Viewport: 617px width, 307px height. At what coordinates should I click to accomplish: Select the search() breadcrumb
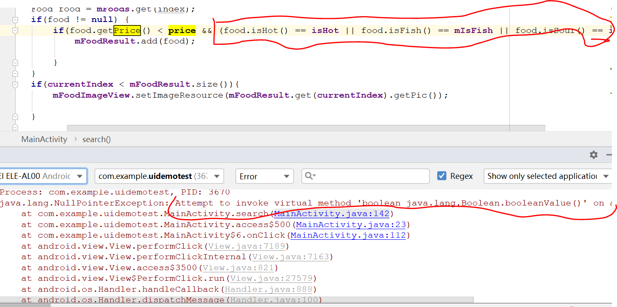[x=96, y=139]
